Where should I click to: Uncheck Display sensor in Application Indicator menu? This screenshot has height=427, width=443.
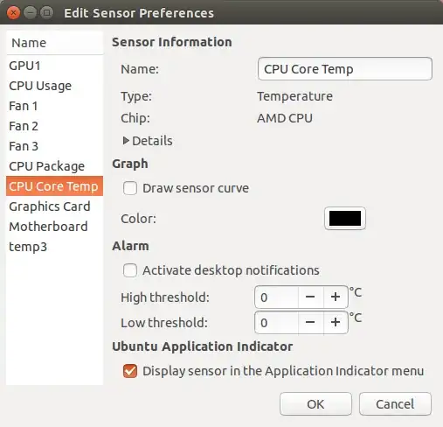click(130, 371)
